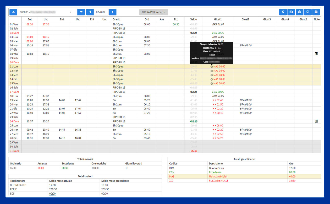
Task: Click BUONI PASTO current balance 12:00
Action: tap(52, 185)
